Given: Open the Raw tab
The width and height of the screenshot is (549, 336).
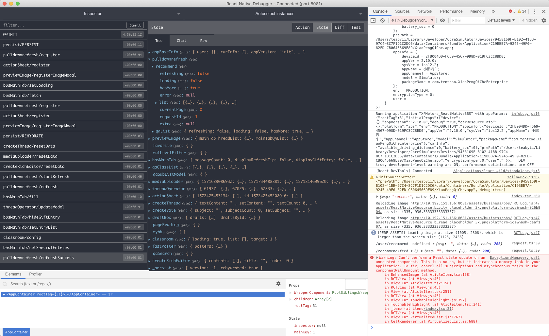Looking at the screenshot, I should point(204,41).
